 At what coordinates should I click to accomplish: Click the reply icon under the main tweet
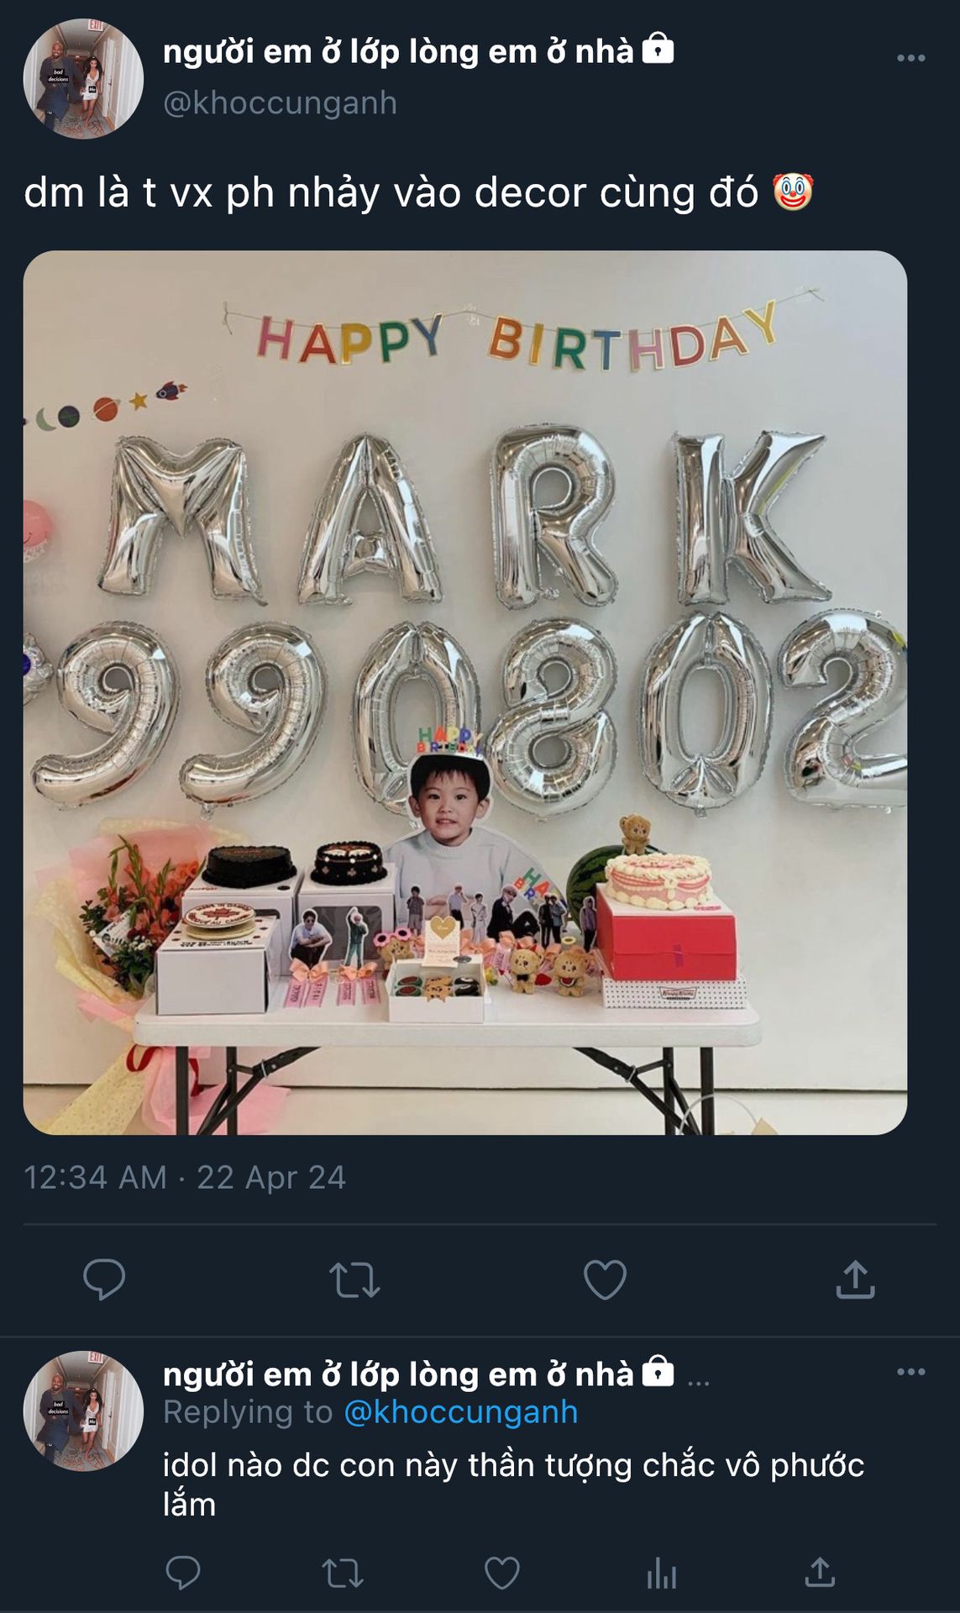[x=104, y=1279]
